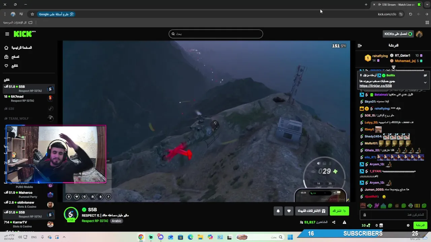Open the chat settings gear
This screenshot has height=242, width=431.
(408, 225)
